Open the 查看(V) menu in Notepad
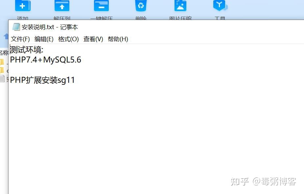The width and height of the screenshot is (304, 194). pyautogui.click(x=93, y=39)
